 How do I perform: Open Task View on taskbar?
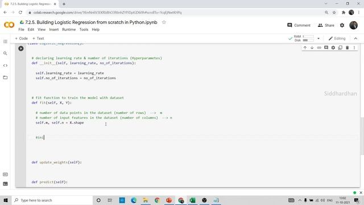(110, 200)
